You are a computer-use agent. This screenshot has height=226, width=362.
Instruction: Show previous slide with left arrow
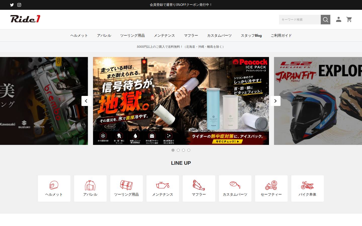86,101
